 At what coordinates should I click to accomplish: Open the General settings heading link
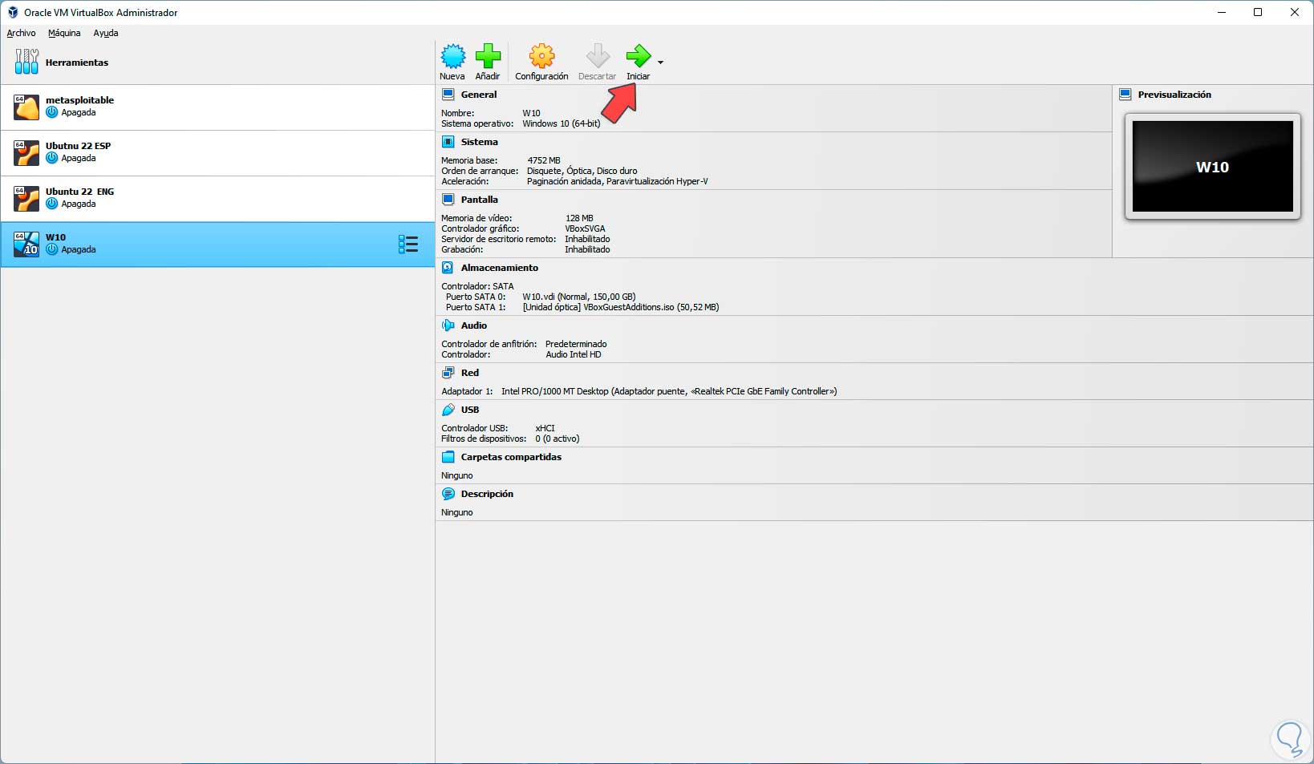[479, 95]
